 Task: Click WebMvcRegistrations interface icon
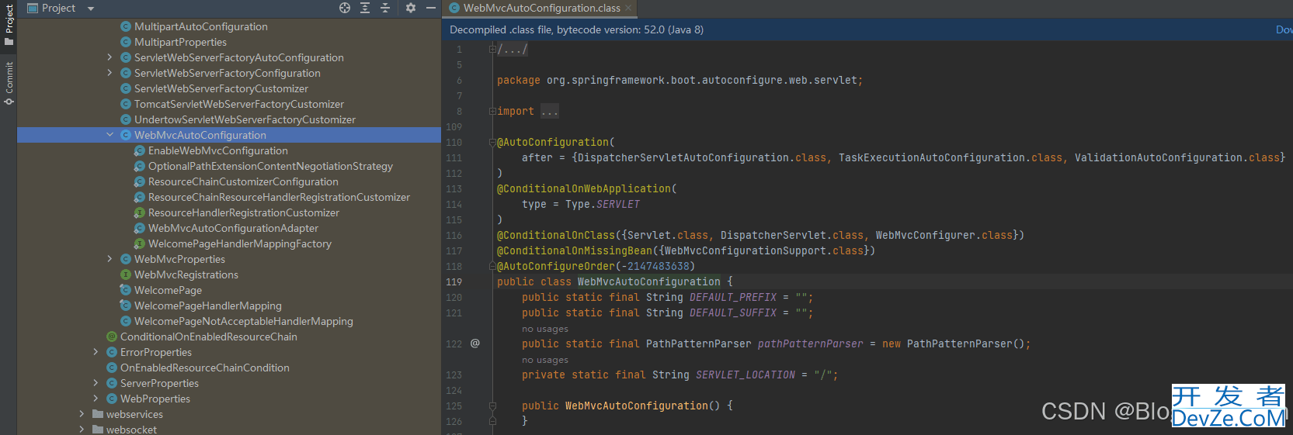(x=126, y=274)
